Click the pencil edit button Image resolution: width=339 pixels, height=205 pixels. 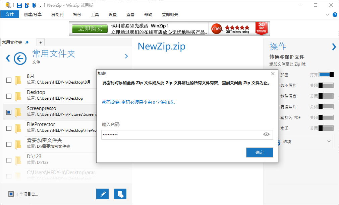point(103,194)
